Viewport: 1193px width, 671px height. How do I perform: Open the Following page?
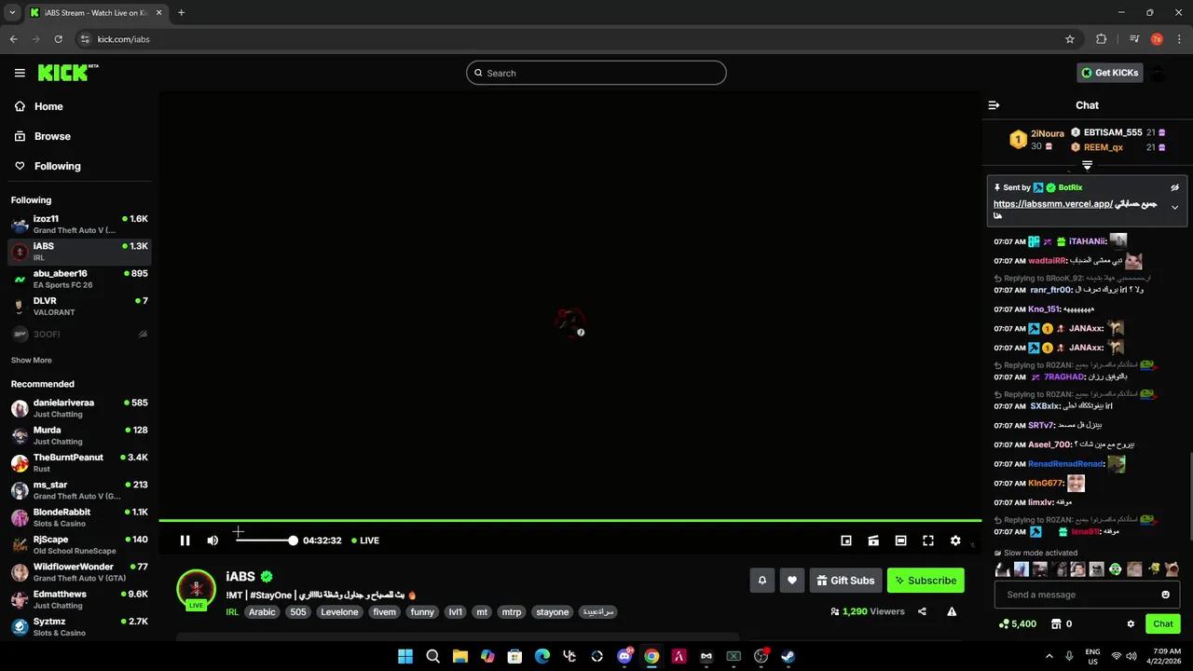(x=57, y=166)
